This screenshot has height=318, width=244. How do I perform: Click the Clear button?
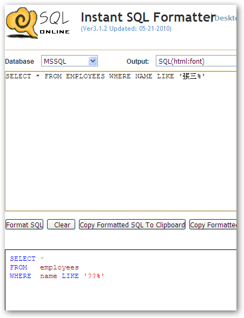coord(61,225)
